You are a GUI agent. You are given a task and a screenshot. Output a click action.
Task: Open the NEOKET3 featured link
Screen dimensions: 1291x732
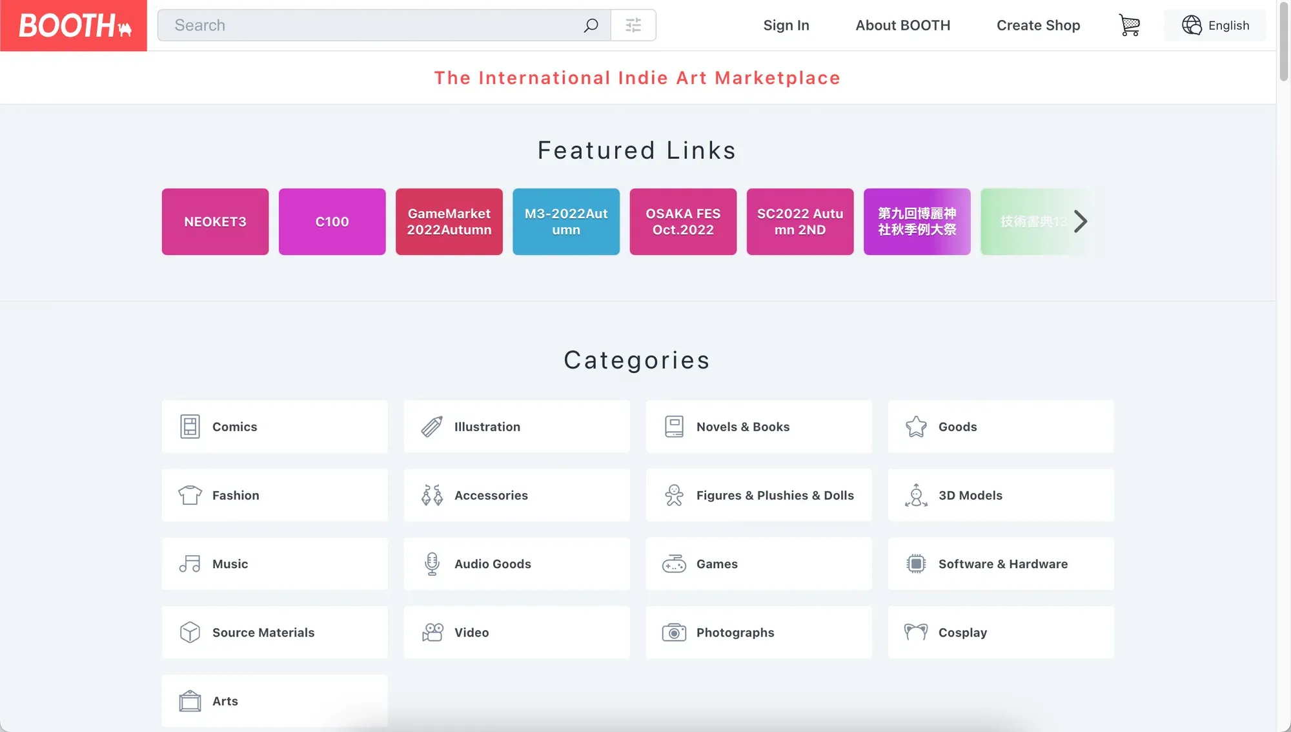coord(215,221)
